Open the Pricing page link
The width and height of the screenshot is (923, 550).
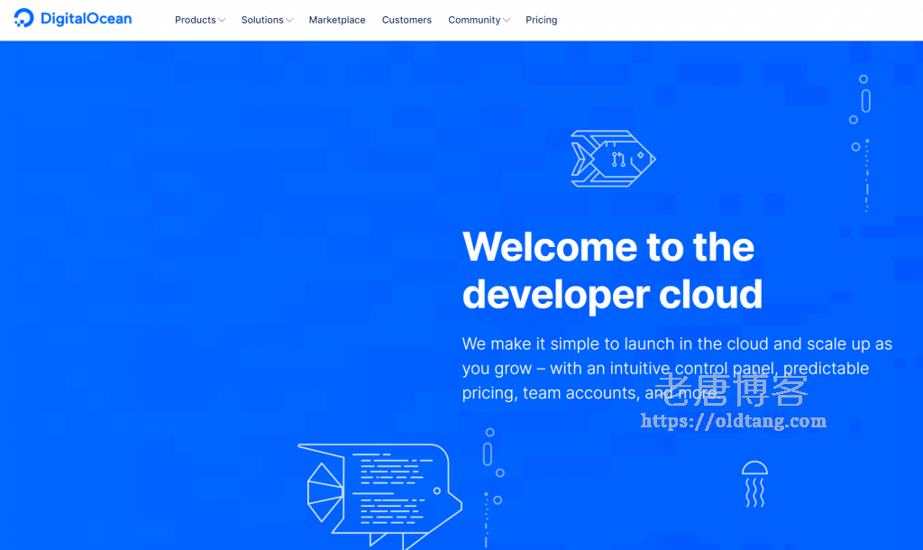coord(541,19)
